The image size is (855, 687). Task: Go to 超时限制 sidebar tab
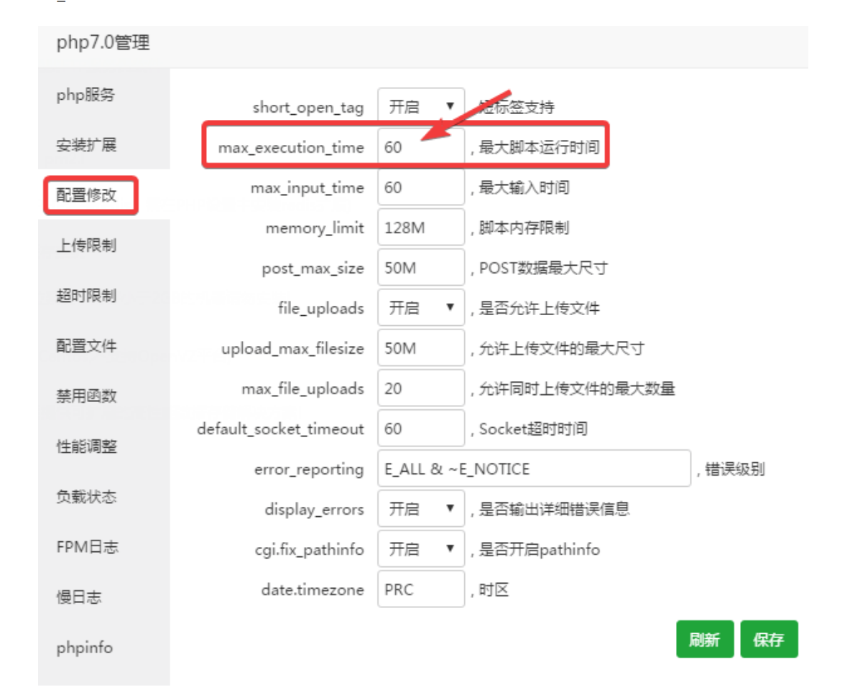tap(85, 296)
